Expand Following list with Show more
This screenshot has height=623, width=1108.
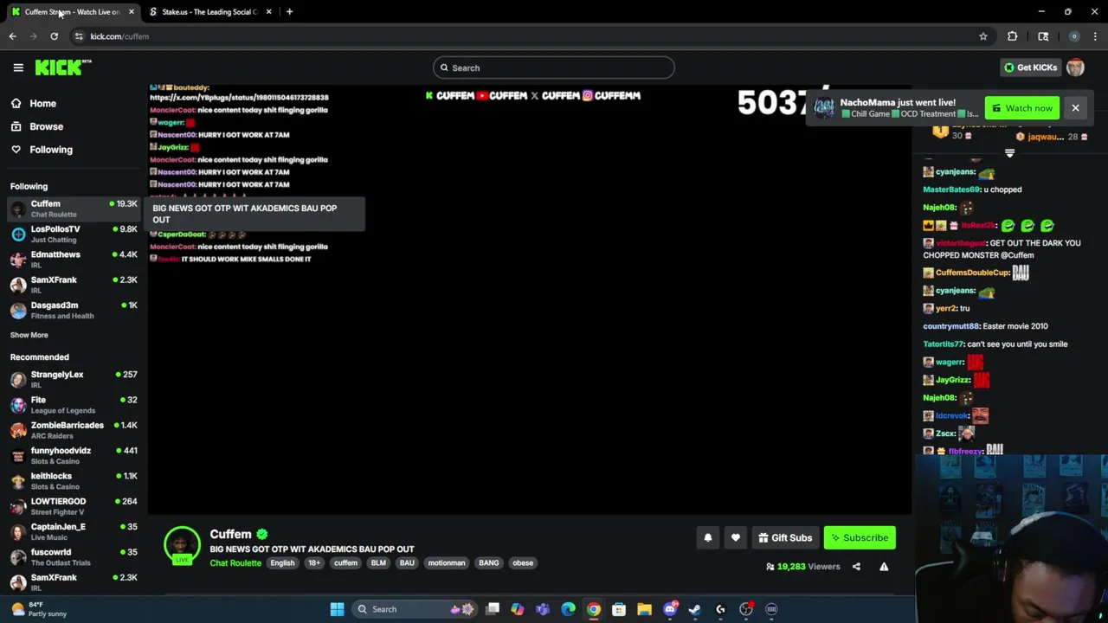[29, 335]
